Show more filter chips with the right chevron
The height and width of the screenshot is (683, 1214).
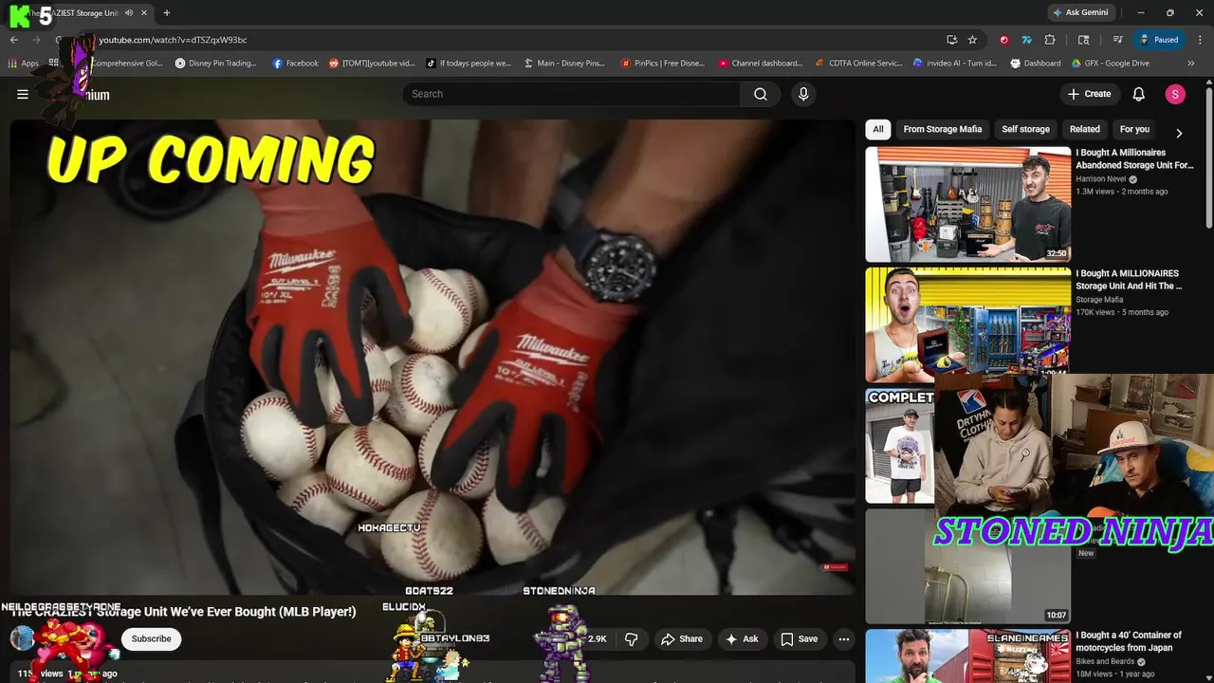click(x=1179, y=133)
